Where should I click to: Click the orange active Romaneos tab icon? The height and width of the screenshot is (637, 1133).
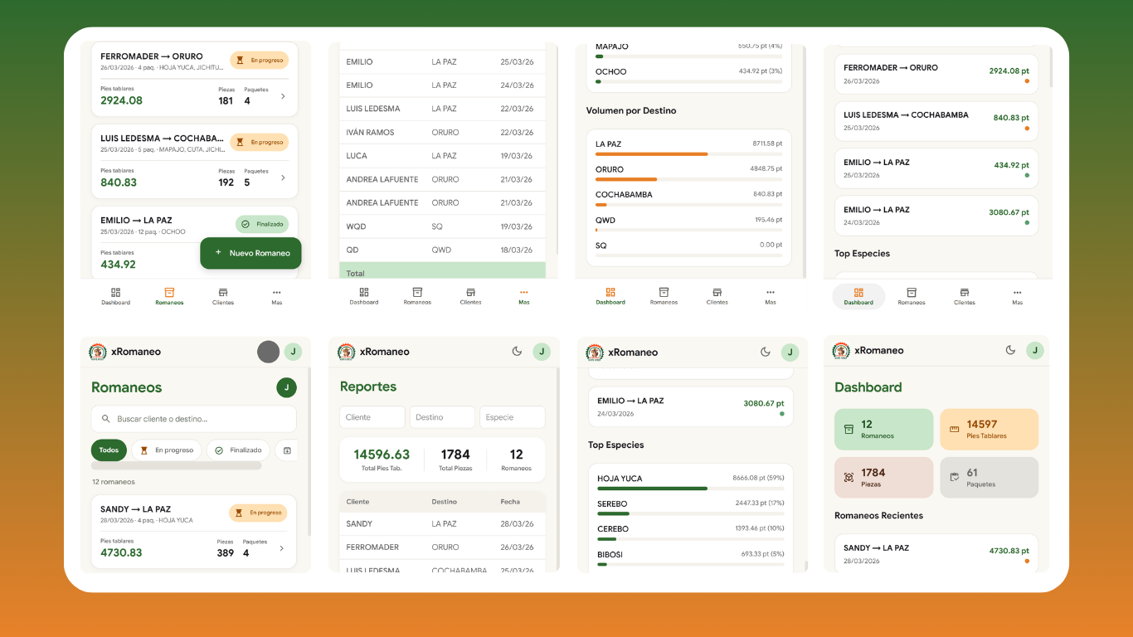coord(169,293)
